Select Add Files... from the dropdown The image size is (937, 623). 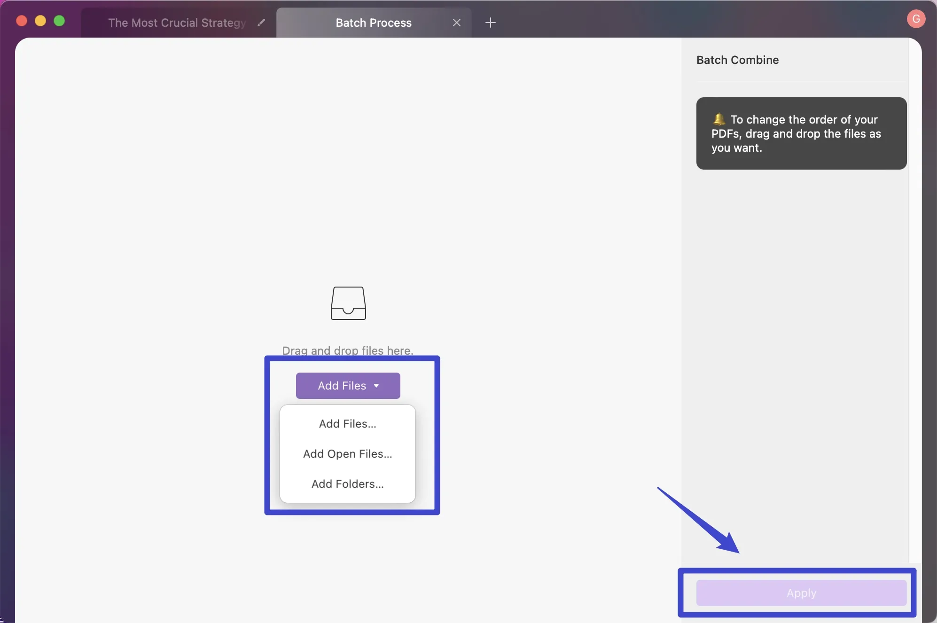point(348,423)
